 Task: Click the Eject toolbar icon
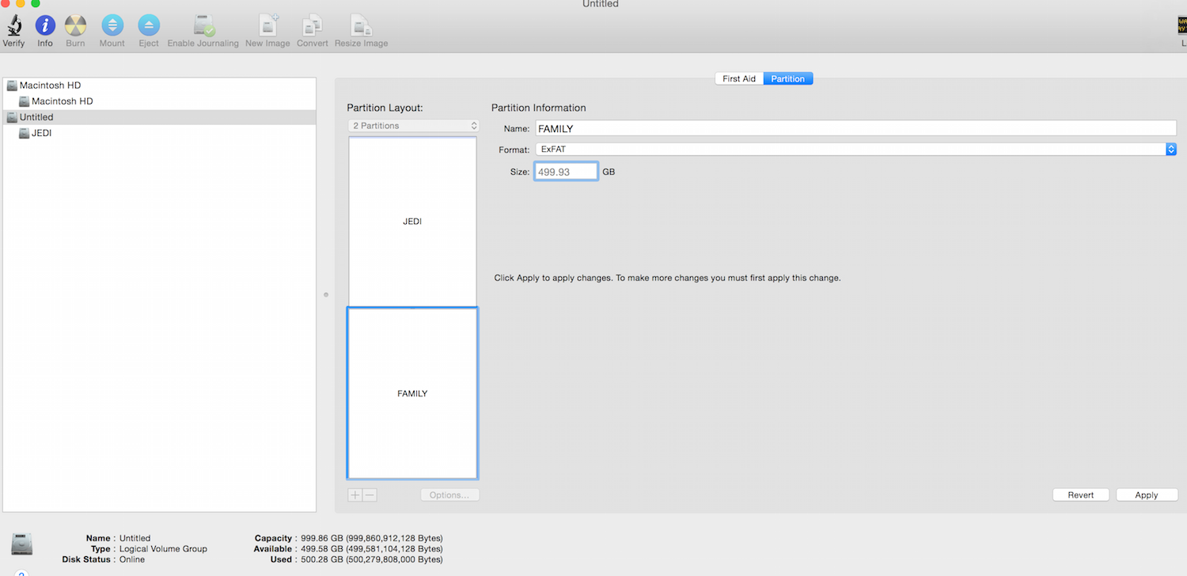tap(149, 25)
